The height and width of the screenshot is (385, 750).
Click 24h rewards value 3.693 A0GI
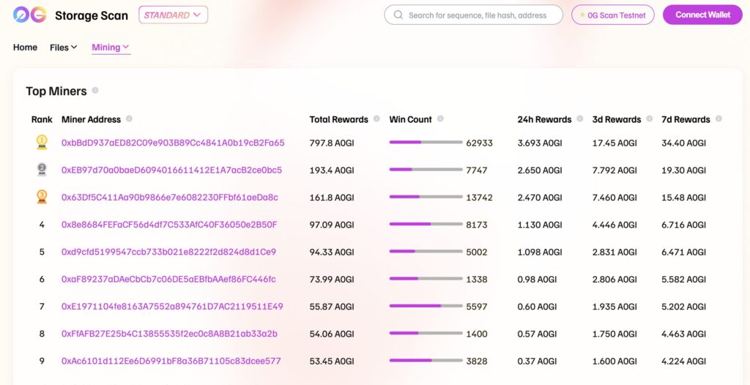(540, 143)
